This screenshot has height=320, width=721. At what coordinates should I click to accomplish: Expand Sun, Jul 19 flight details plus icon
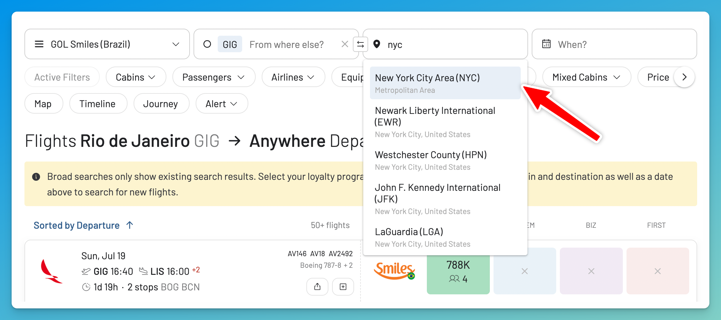tap(343, 286)
